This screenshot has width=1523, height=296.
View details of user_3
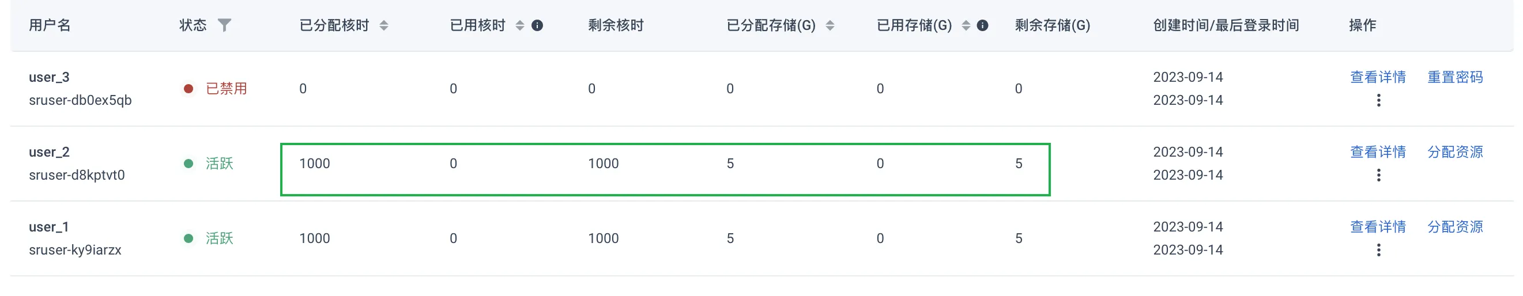pyautogui.click(x=1378, y=77)
